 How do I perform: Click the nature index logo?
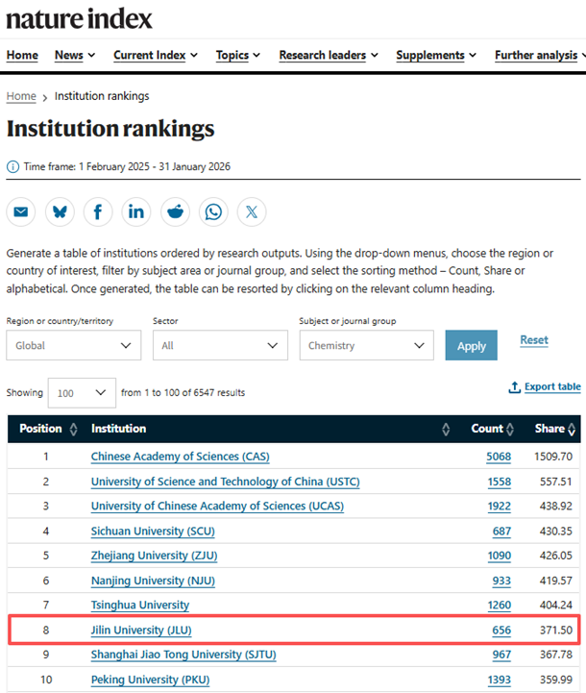pyautogui.click(x=79, y=19)
